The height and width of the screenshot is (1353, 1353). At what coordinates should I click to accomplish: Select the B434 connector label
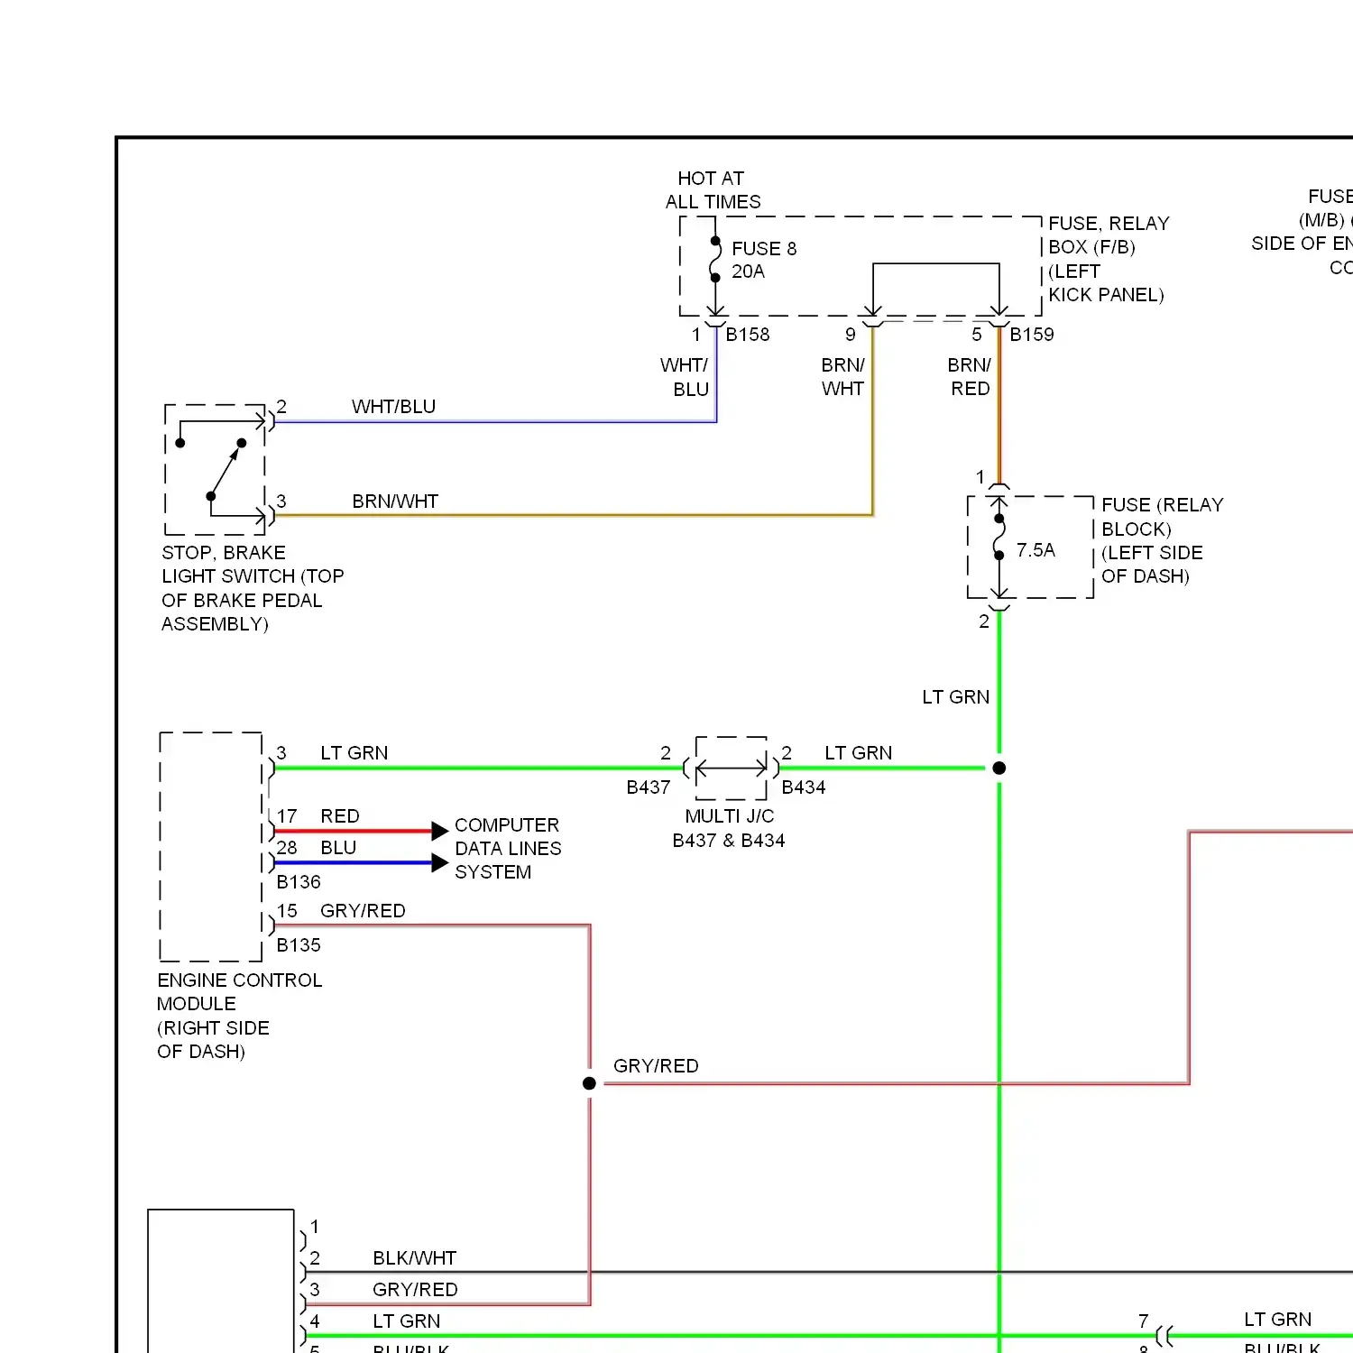coord(804,787)
